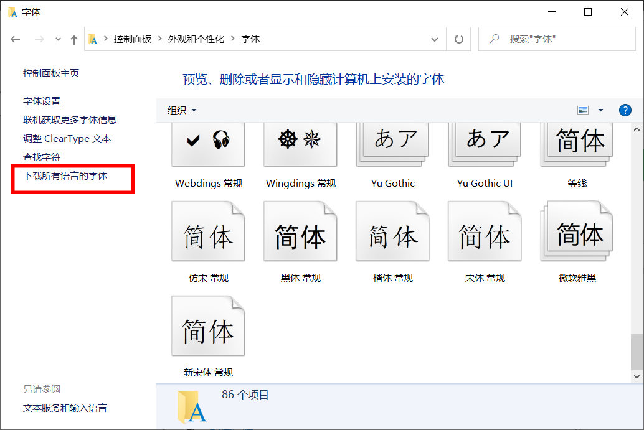
Task: Click the magnifier icon in the search box
Action: click(495, 39)
